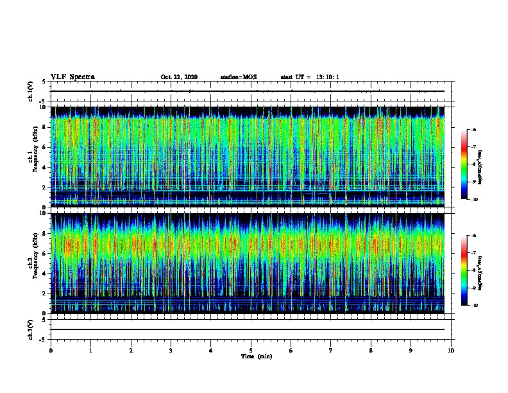Click the ch.2 frequency axis "2" tick label
This screenshot has height=393, width=508.
coord(45,293)
